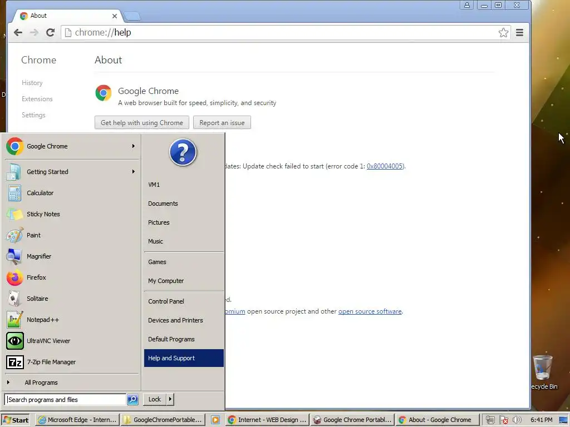Reload the page with refresh icon
Image resolution: width=570 pixels, height=427 pixels.
(50, 33)
